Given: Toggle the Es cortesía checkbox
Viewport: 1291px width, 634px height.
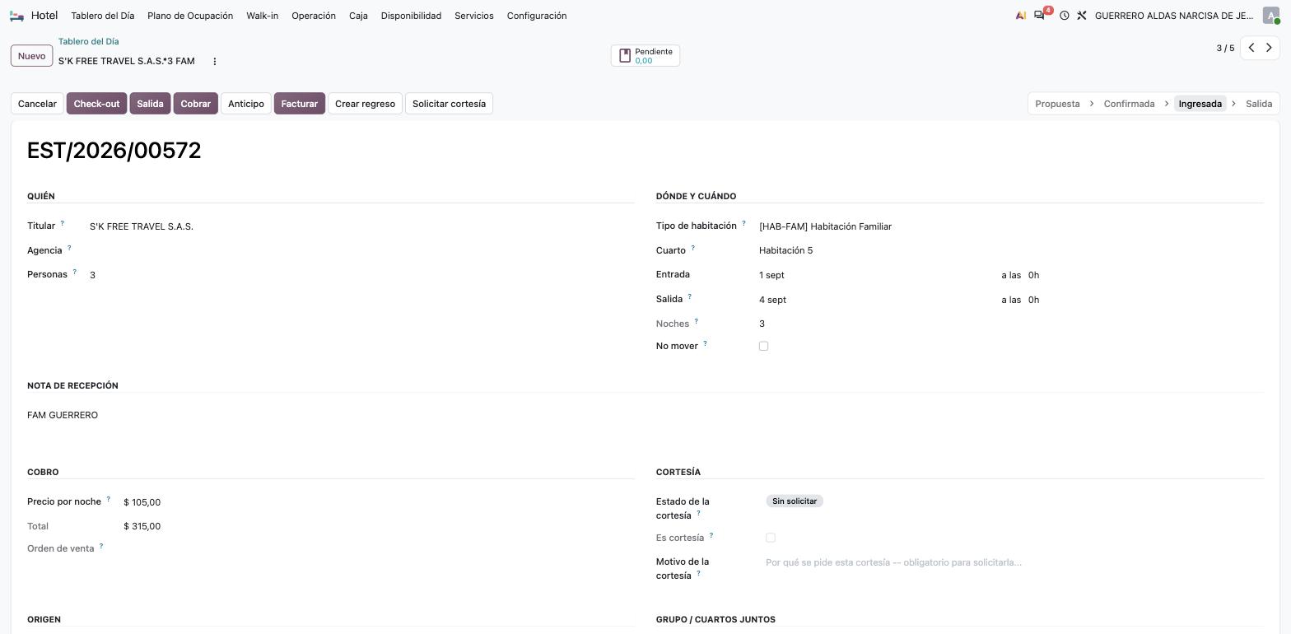Looking at the screenshot, I should [x=771, y=538].
